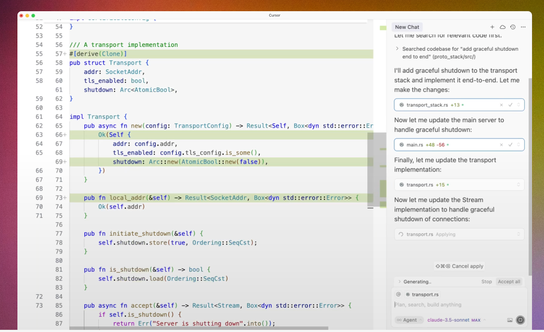Select the New Chat tab
544x332 pixels.
[407, 27]
